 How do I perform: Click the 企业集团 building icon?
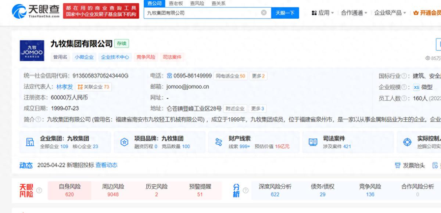pos(30,142)
